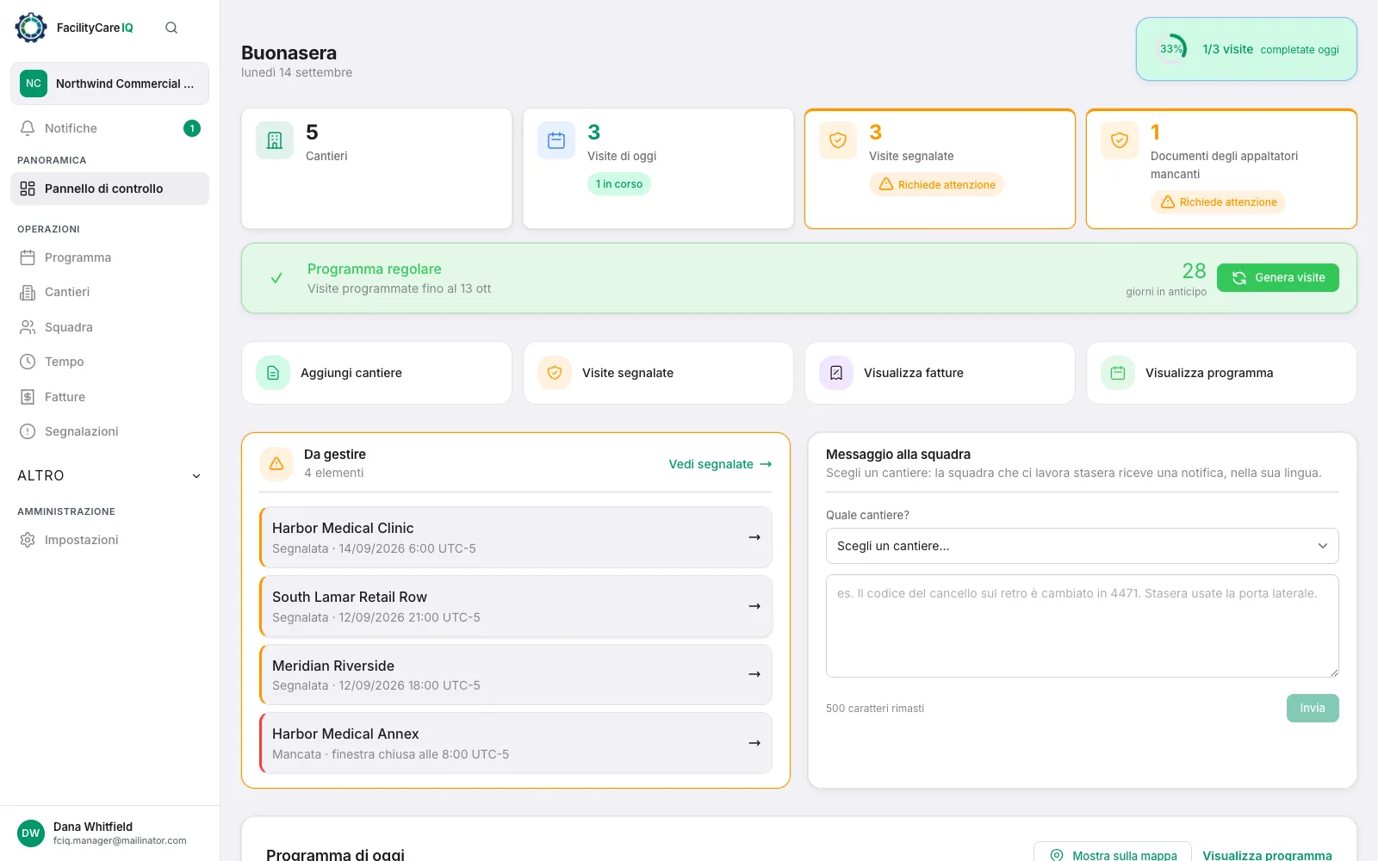The height and width of the screenshot is (861, 1378).
Task: Click the Squadra people icon
Action: (28, 327)
